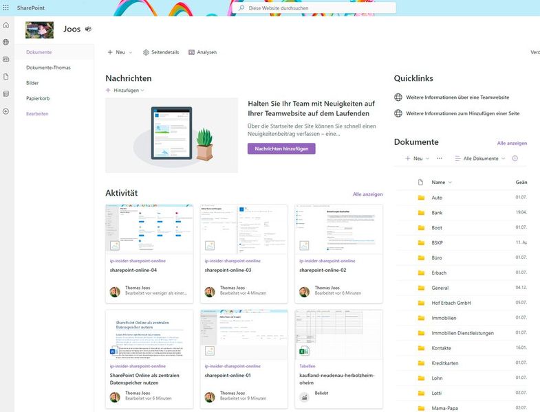
Task: Open the Alle Dokumente view dropdown
Action: tap(479, 159)
